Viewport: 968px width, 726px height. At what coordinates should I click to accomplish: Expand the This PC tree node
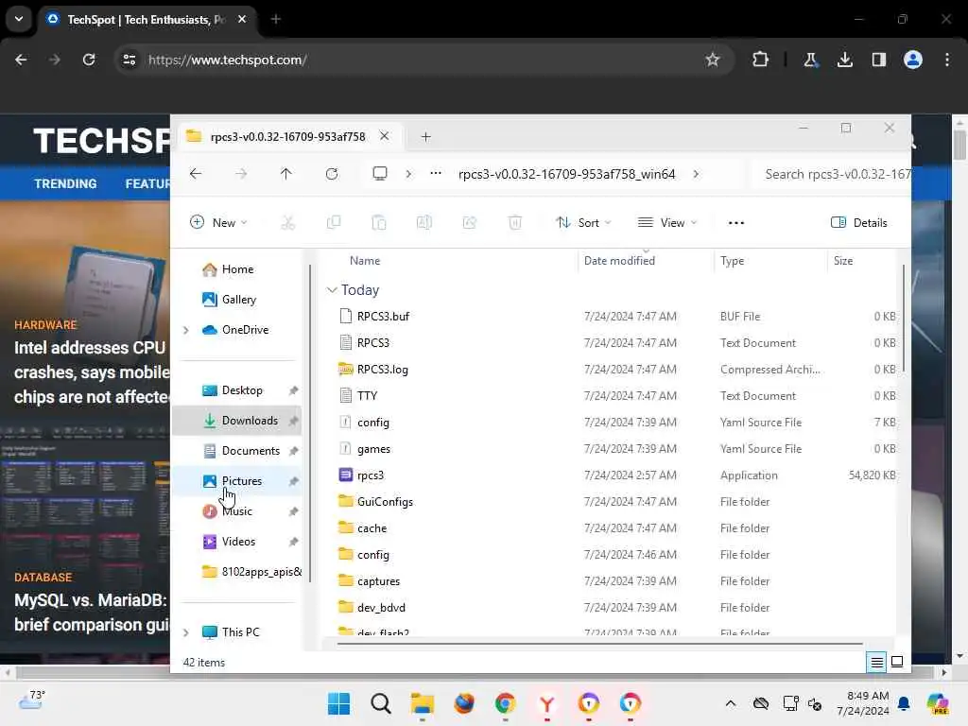(186, 632)
